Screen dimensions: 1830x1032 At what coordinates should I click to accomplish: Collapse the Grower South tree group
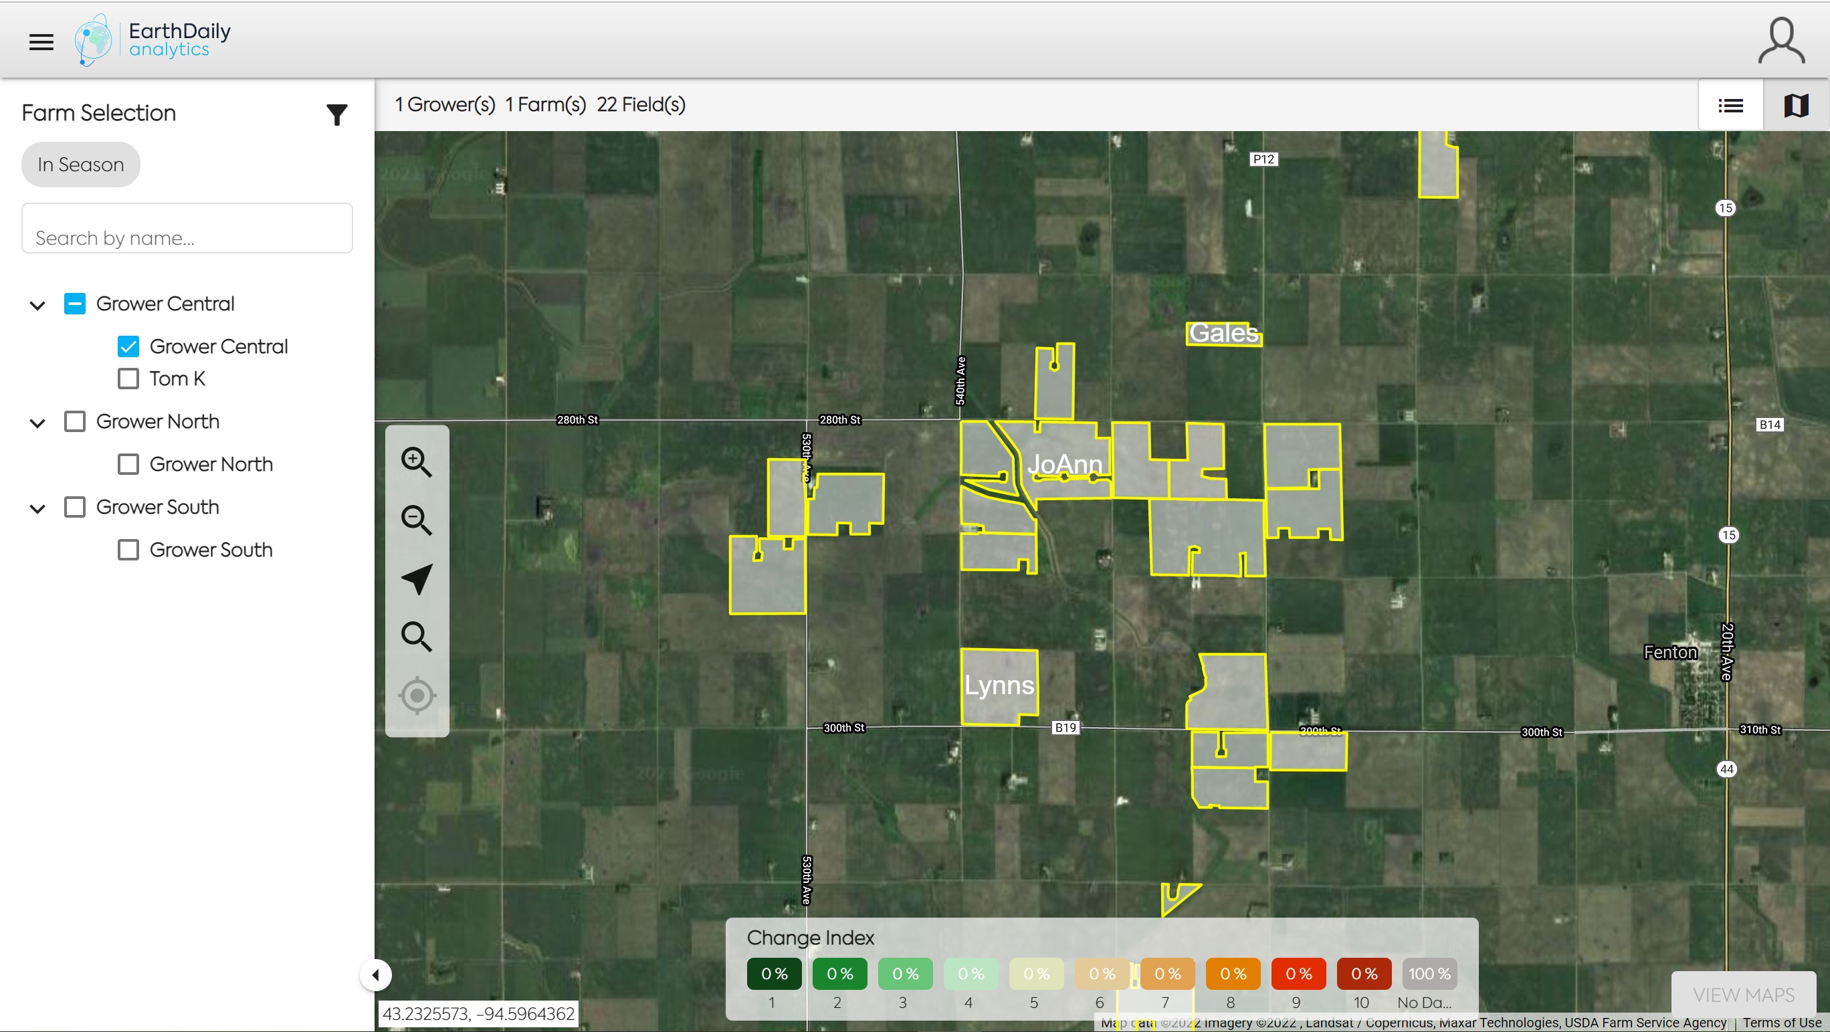[x=37, y=508]
